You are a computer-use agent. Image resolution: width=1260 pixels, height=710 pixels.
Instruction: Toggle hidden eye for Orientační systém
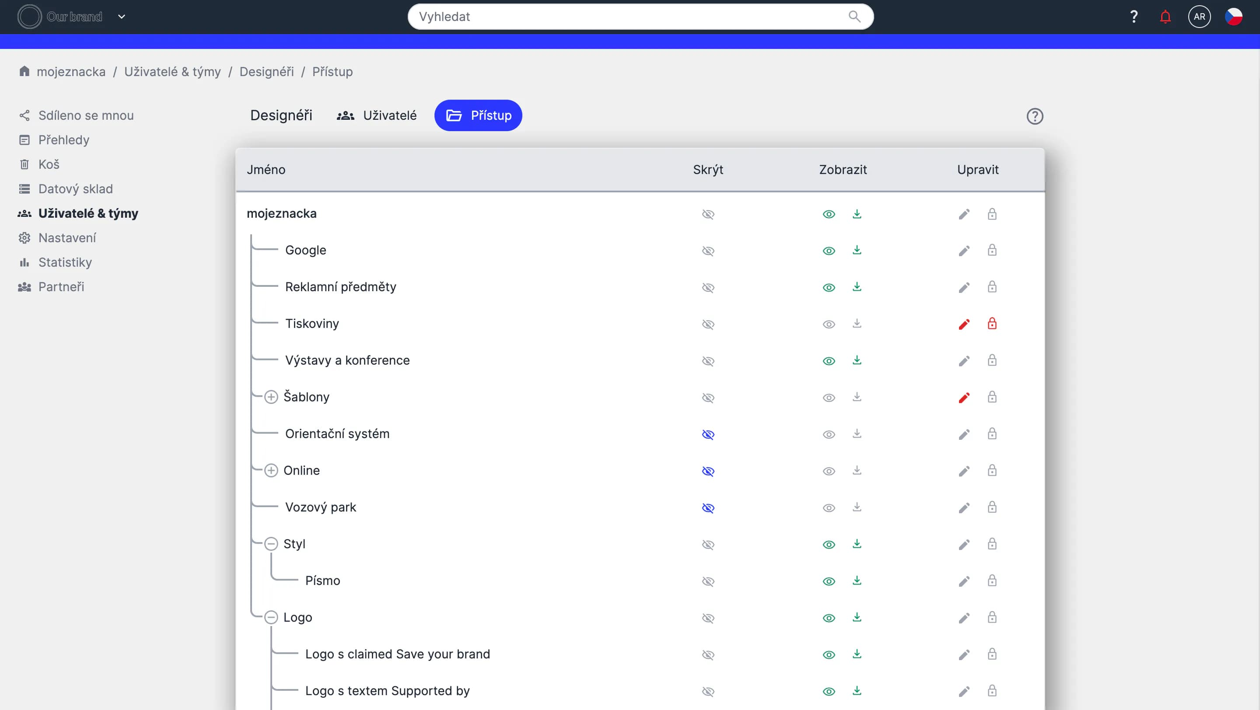point(708,435)
